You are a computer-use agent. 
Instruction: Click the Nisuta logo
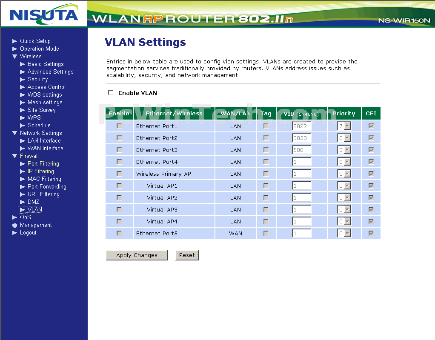[x=44, y=14]
